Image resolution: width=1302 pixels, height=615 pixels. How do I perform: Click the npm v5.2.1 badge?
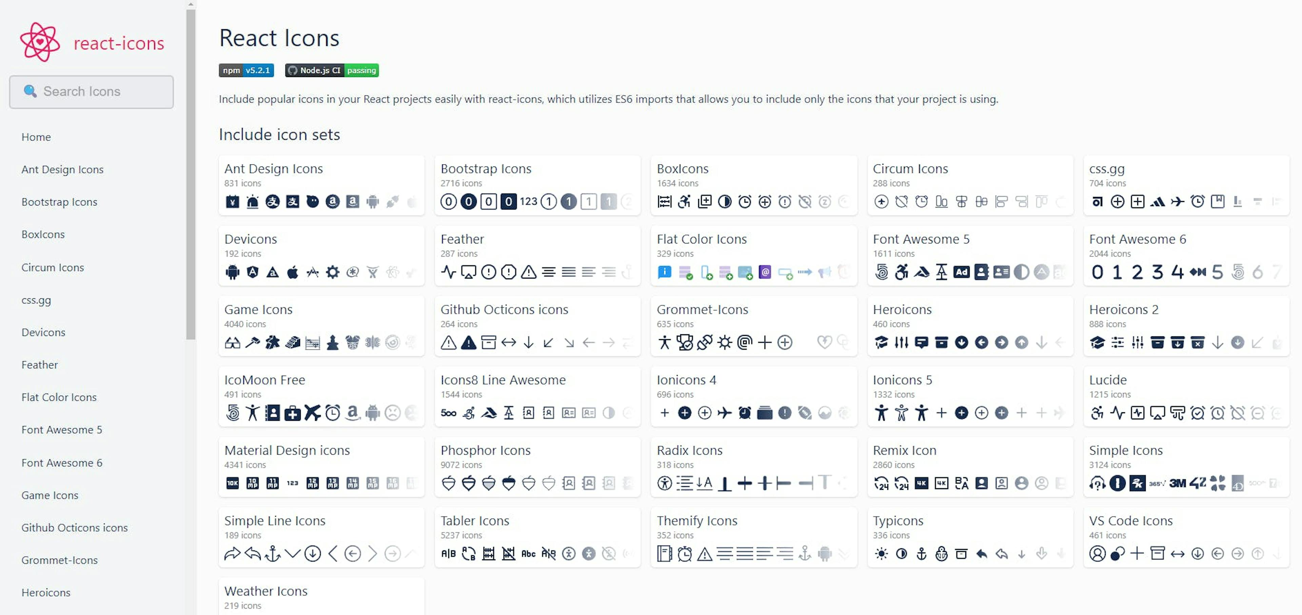point(246,70)
